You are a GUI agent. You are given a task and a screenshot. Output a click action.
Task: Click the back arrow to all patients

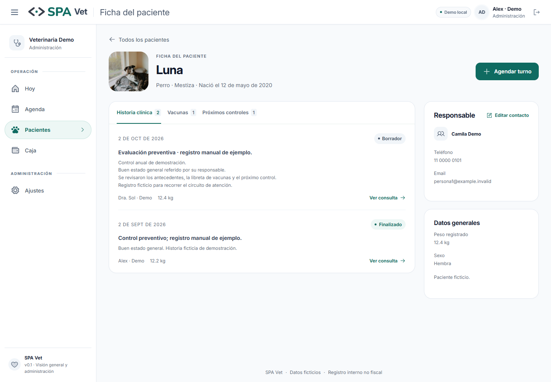112,39
